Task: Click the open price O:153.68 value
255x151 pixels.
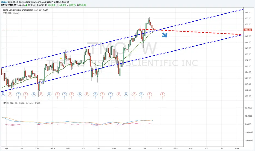Action: (50, 5)
